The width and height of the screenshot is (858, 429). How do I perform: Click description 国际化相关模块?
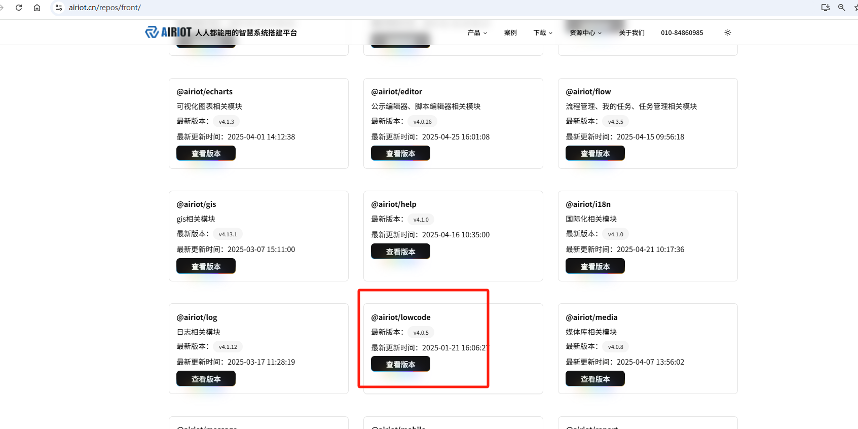[591, 219]
